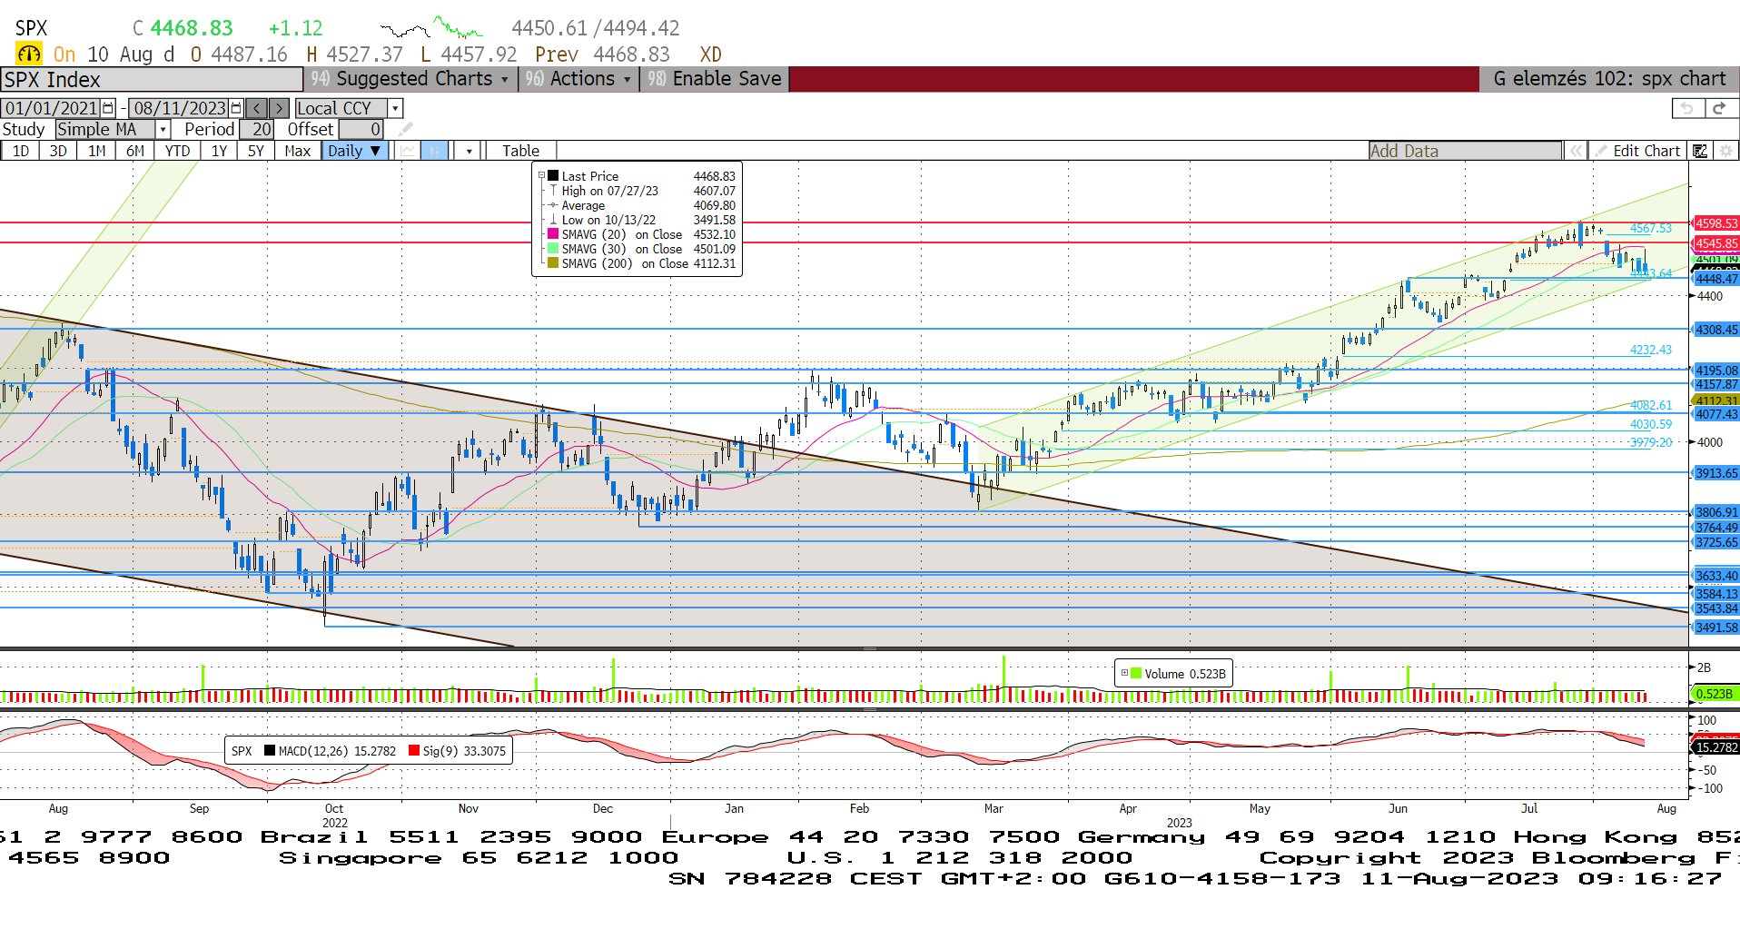Screen dimensions: 1740x929
Task: Click the 4195.08 level label
Action: tap(1715, 371)
